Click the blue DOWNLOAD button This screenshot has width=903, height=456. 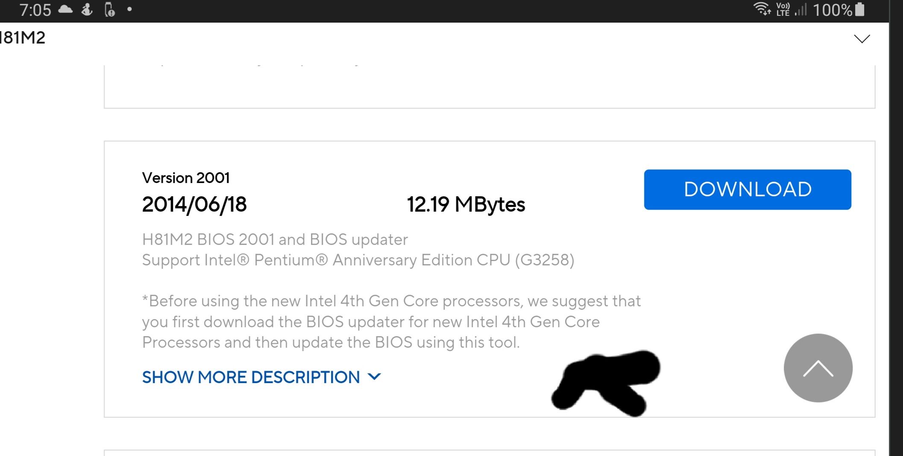pos(748,189)
